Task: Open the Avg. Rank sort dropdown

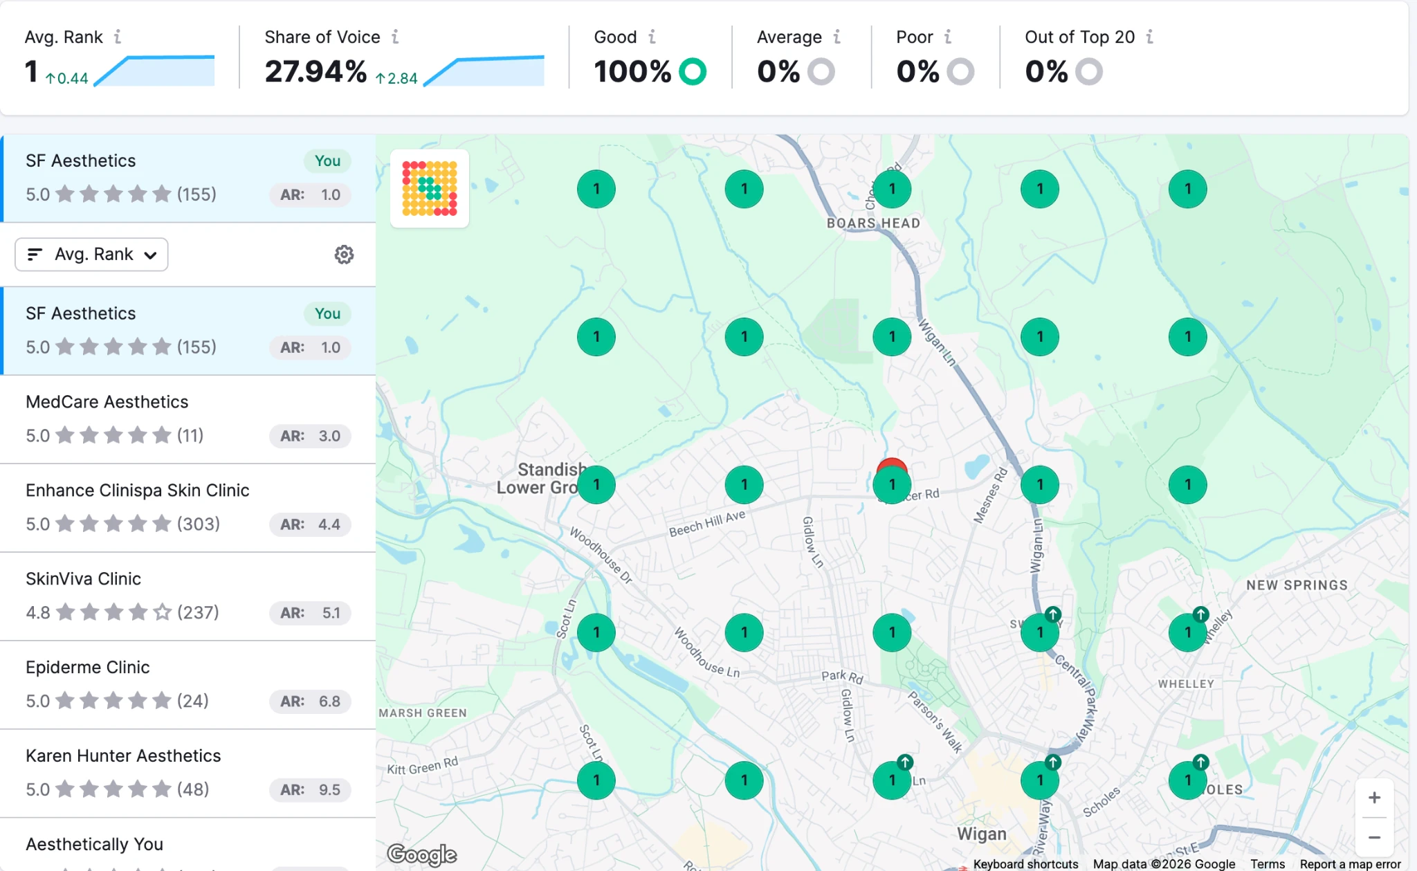Action: point(91,255)
